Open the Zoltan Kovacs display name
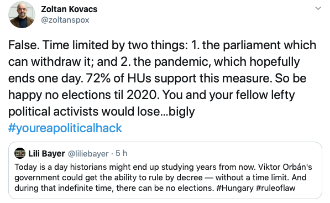 69,9
